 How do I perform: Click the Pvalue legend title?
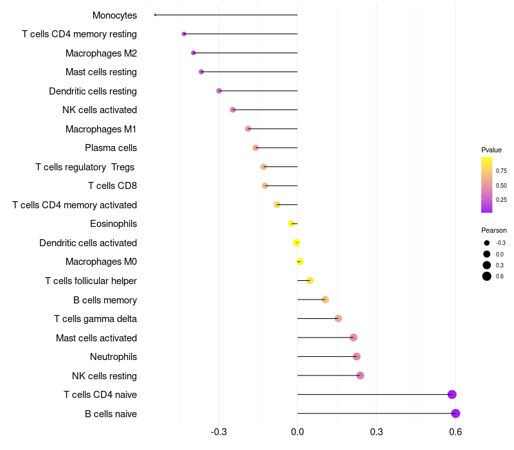[x=492, y=150]
